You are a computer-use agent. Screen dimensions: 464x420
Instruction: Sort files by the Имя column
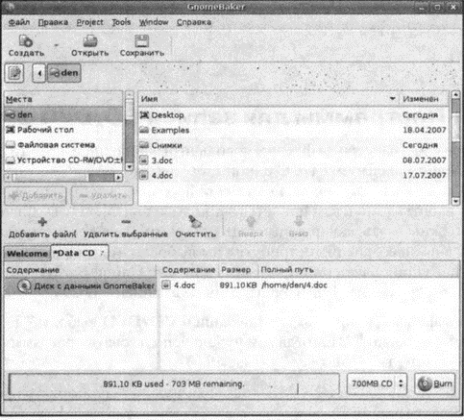tap(268, 99)
